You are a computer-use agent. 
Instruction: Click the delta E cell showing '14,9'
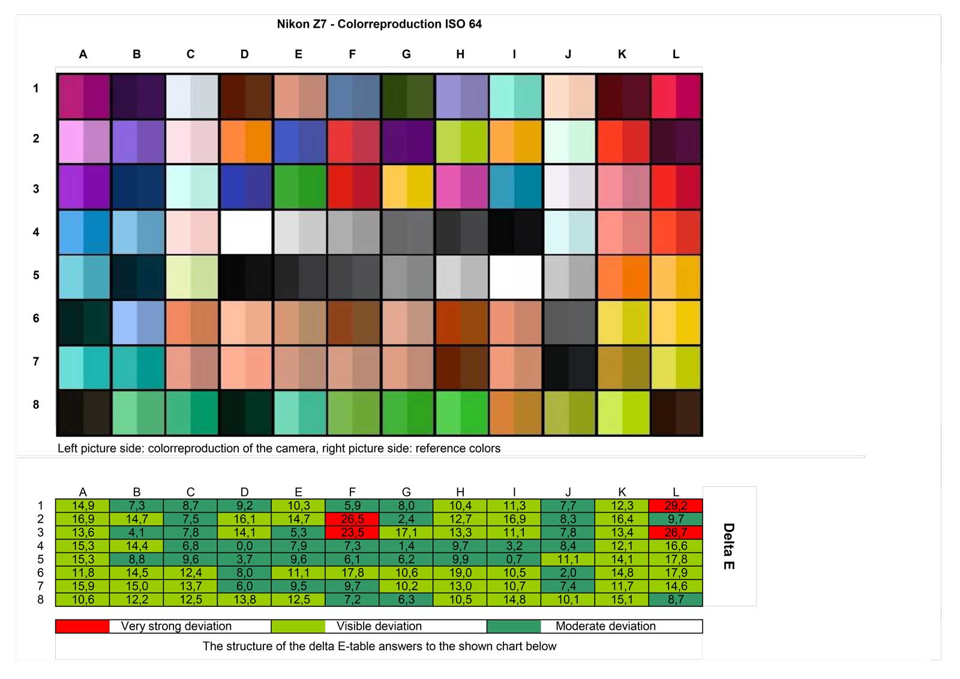point(83,505)
